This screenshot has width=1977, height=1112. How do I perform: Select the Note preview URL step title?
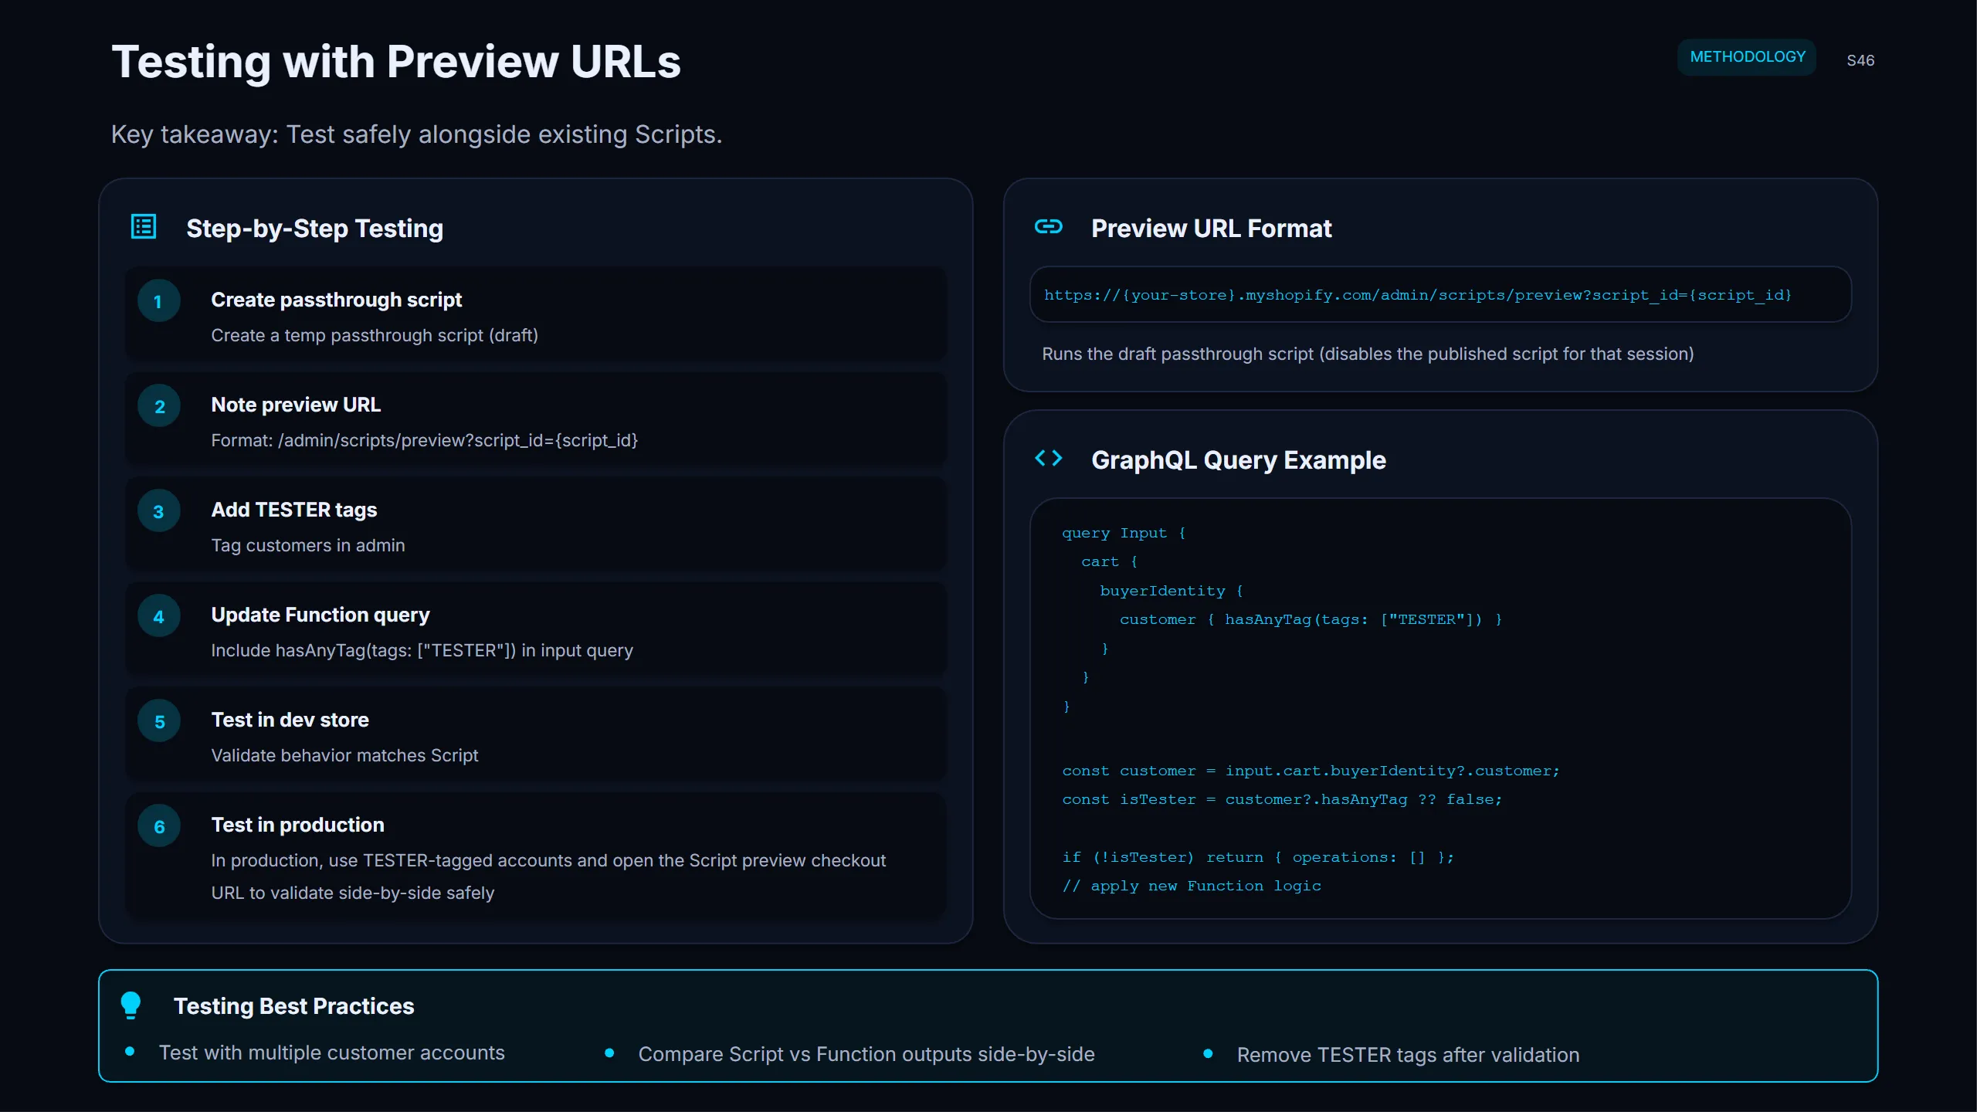click(296, 405)
